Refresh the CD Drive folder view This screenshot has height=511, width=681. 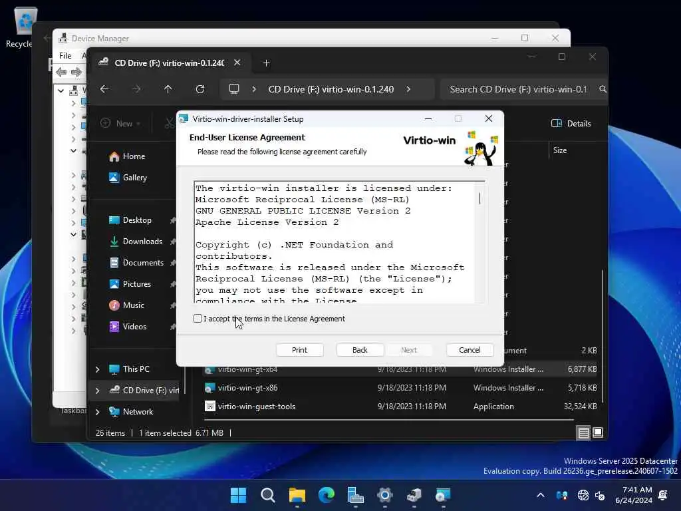(200, 89)
